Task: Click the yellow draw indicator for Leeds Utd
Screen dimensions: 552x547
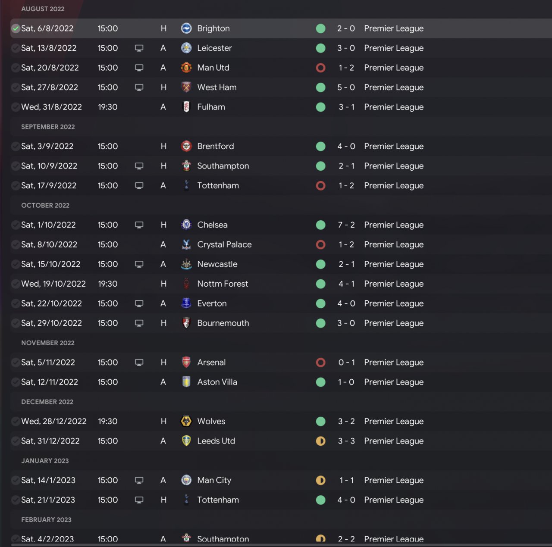Action: point(320,441)
